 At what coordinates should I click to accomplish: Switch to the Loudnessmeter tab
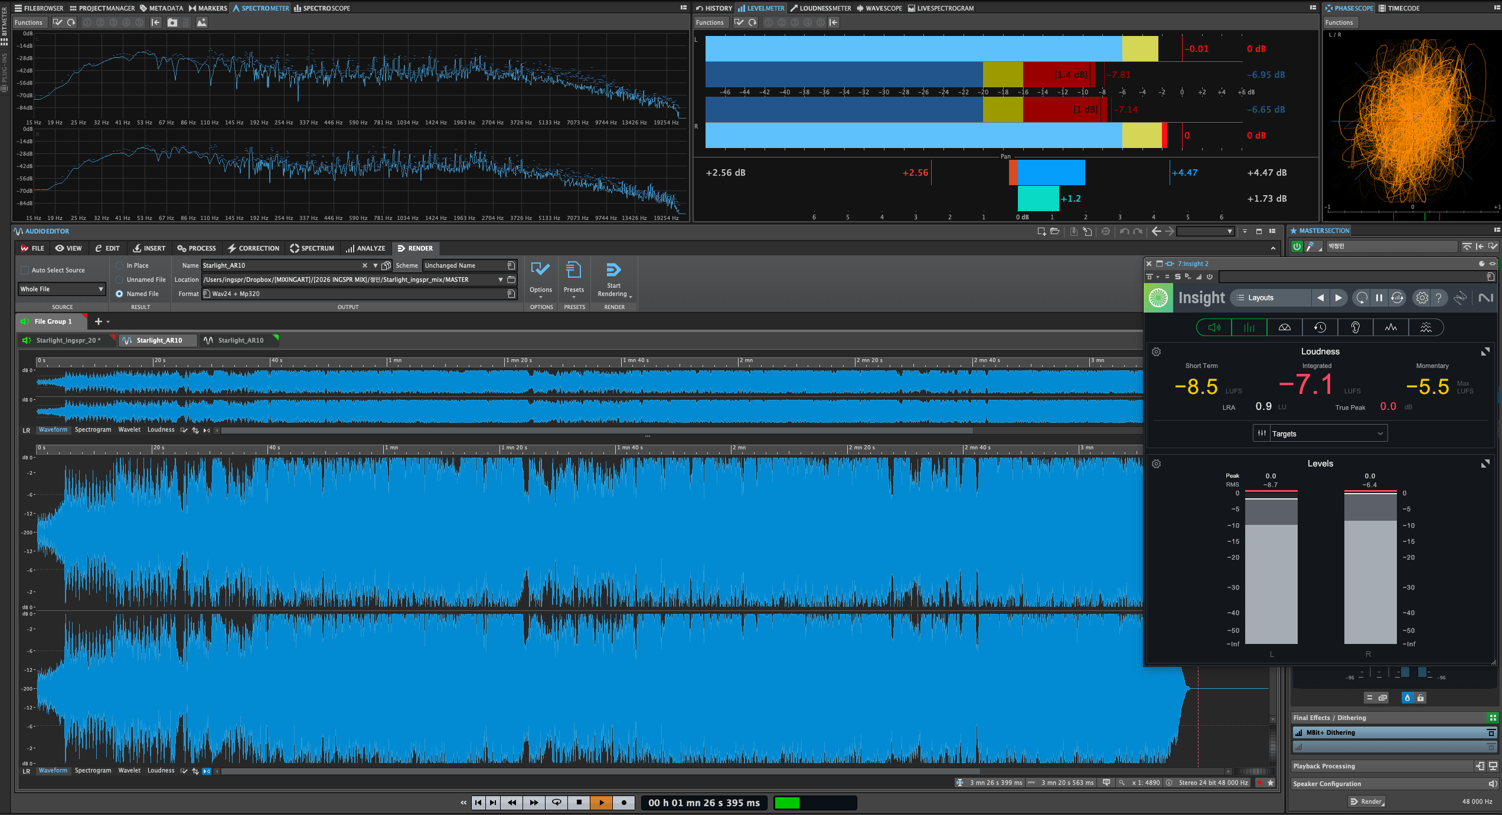(x=821, y=8)
